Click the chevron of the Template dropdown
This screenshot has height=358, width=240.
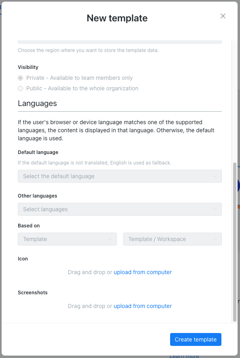pyautogui.click(x=110, y=239)
